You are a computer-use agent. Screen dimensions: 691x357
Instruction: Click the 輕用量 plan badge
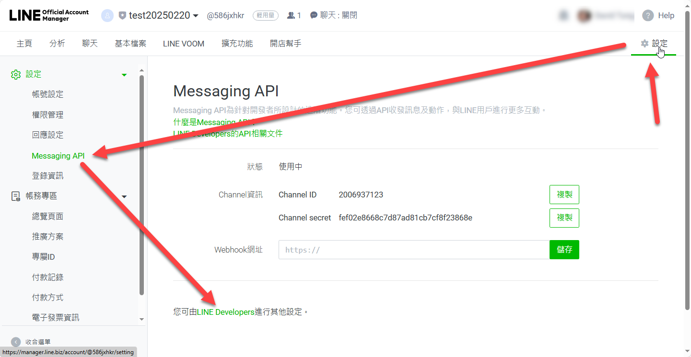point(266,15)
